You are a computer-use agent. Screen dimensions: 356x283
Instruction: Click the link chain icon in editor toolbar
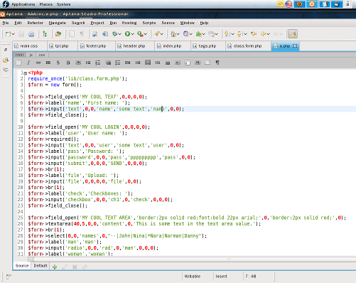click(x=38, y=63)
